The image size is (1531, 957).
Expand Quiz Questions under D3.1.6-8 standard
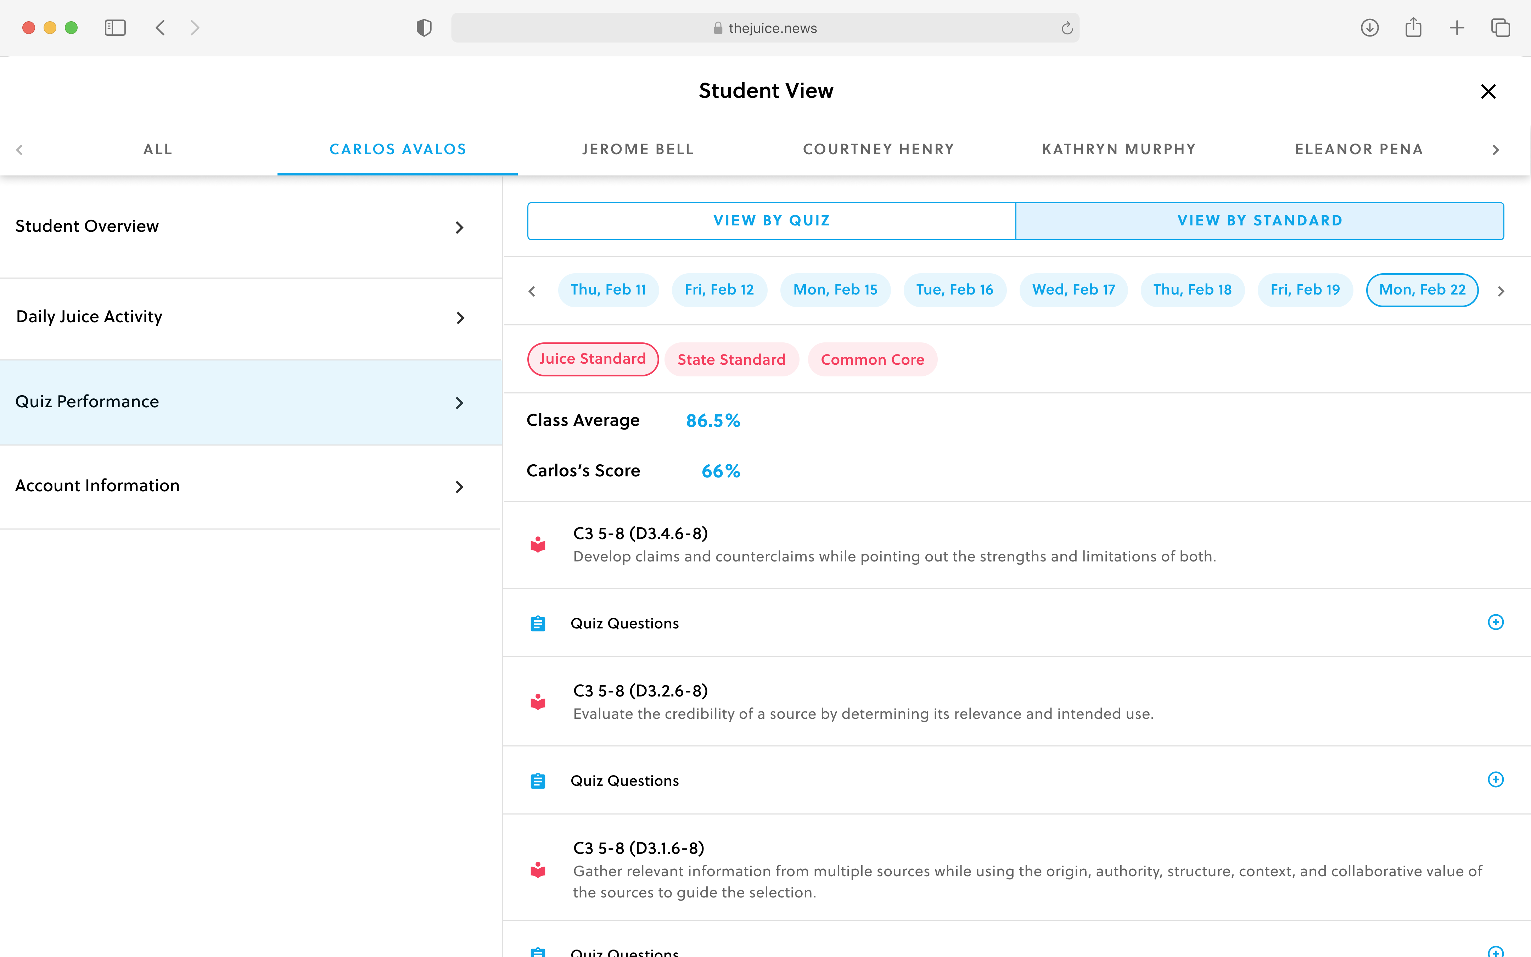[1496, 951]
